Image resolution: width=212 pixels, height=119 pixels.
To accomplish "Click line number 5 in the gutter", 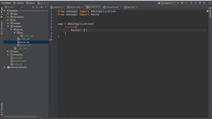I will click(x=51, y=24).
